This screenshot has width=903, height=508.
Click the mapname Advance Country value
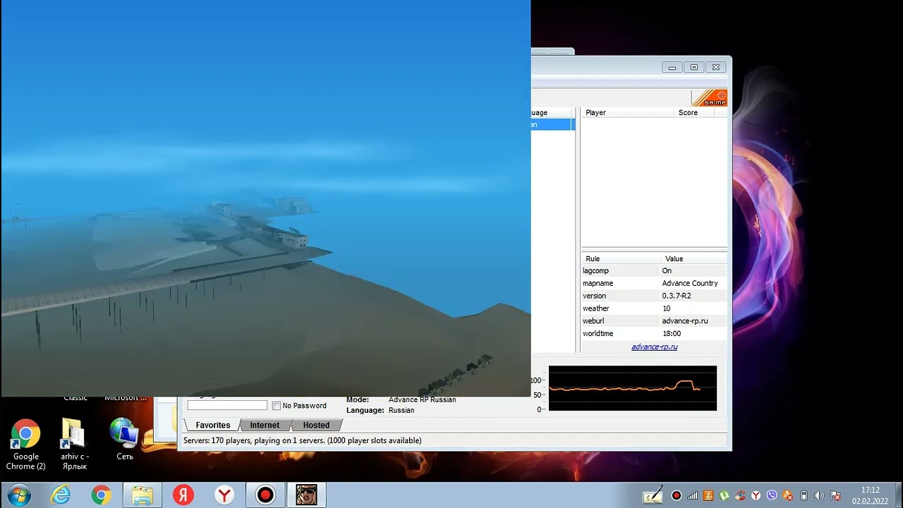pyautogui.click(x=689, y=283)
